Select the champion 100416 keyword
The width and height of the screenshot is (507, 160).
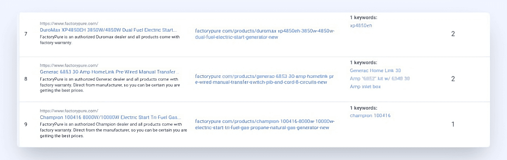pyautogui.click(x=370, y=115)
